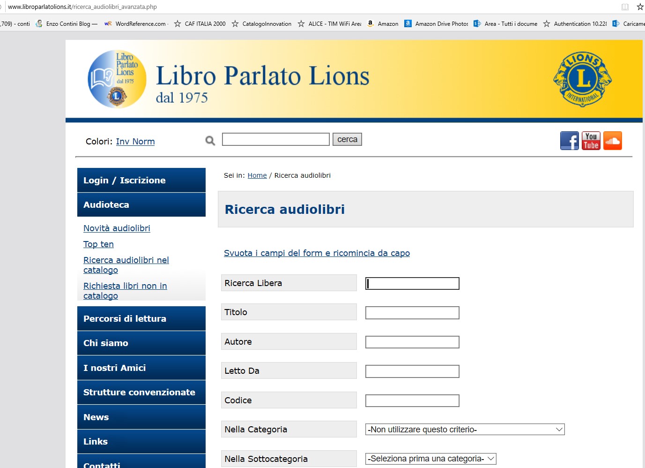Click the Svuota i campi del form link

coord(317,253)
